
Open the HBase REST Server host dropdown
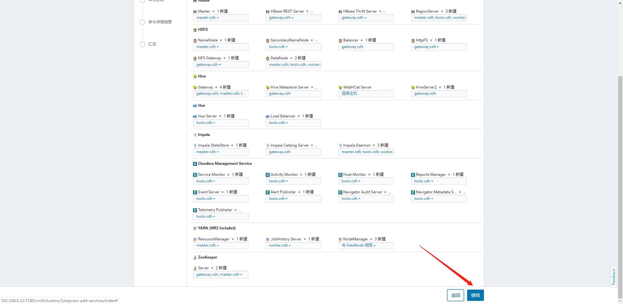tap(293, 18)
